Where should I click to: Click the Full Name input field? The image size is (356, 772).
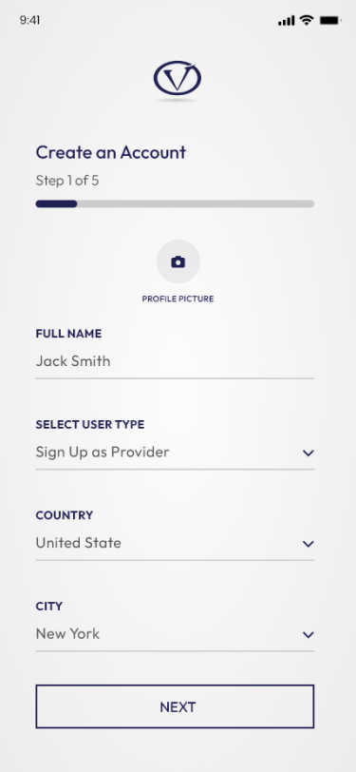(175, 362)
